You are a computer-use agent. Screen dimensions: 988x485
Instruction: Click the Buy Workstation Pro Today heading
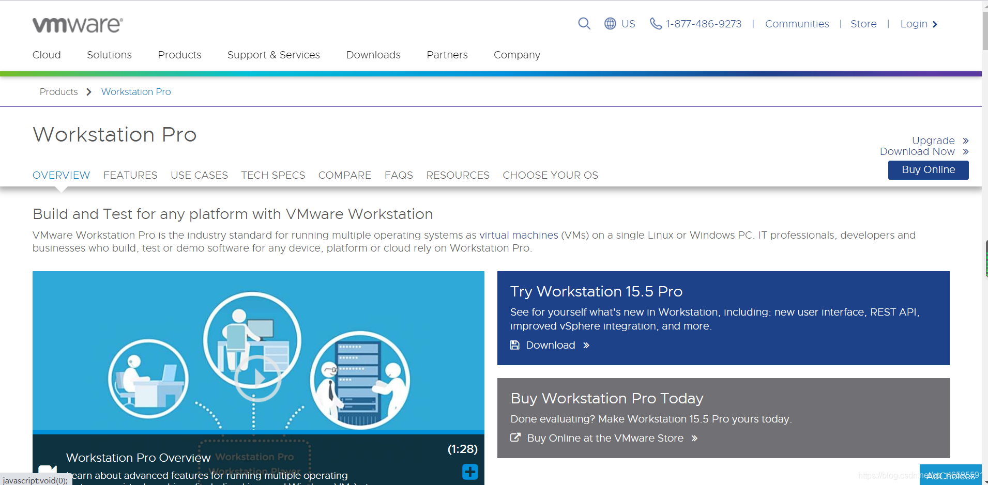pyautogui.click(x=607, y=398)
